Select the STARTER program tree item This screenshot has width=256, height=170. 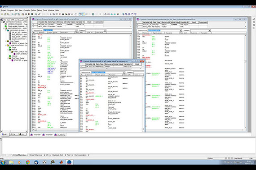(x=20, y=60)
